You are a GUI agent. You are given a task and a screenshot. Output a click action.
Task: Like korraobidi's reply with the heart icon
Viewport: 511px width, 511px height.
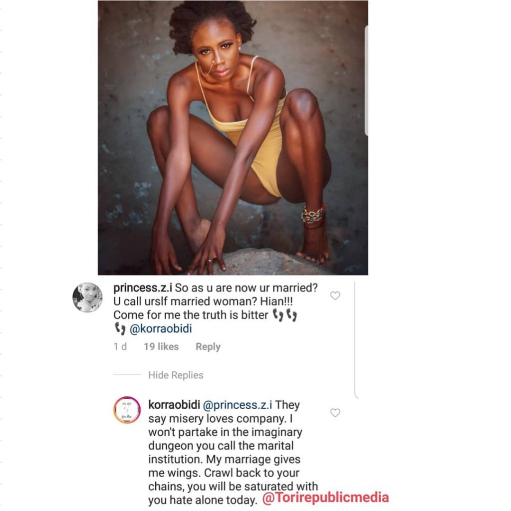[335, 413]
